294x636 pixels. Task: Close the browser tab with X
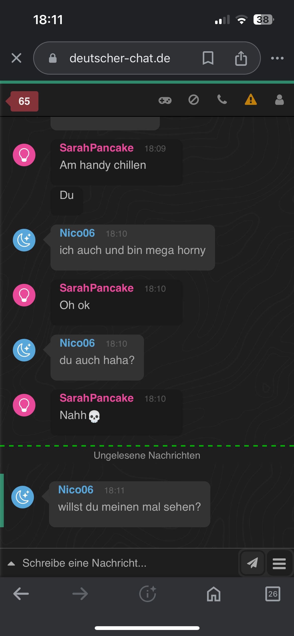17,58
